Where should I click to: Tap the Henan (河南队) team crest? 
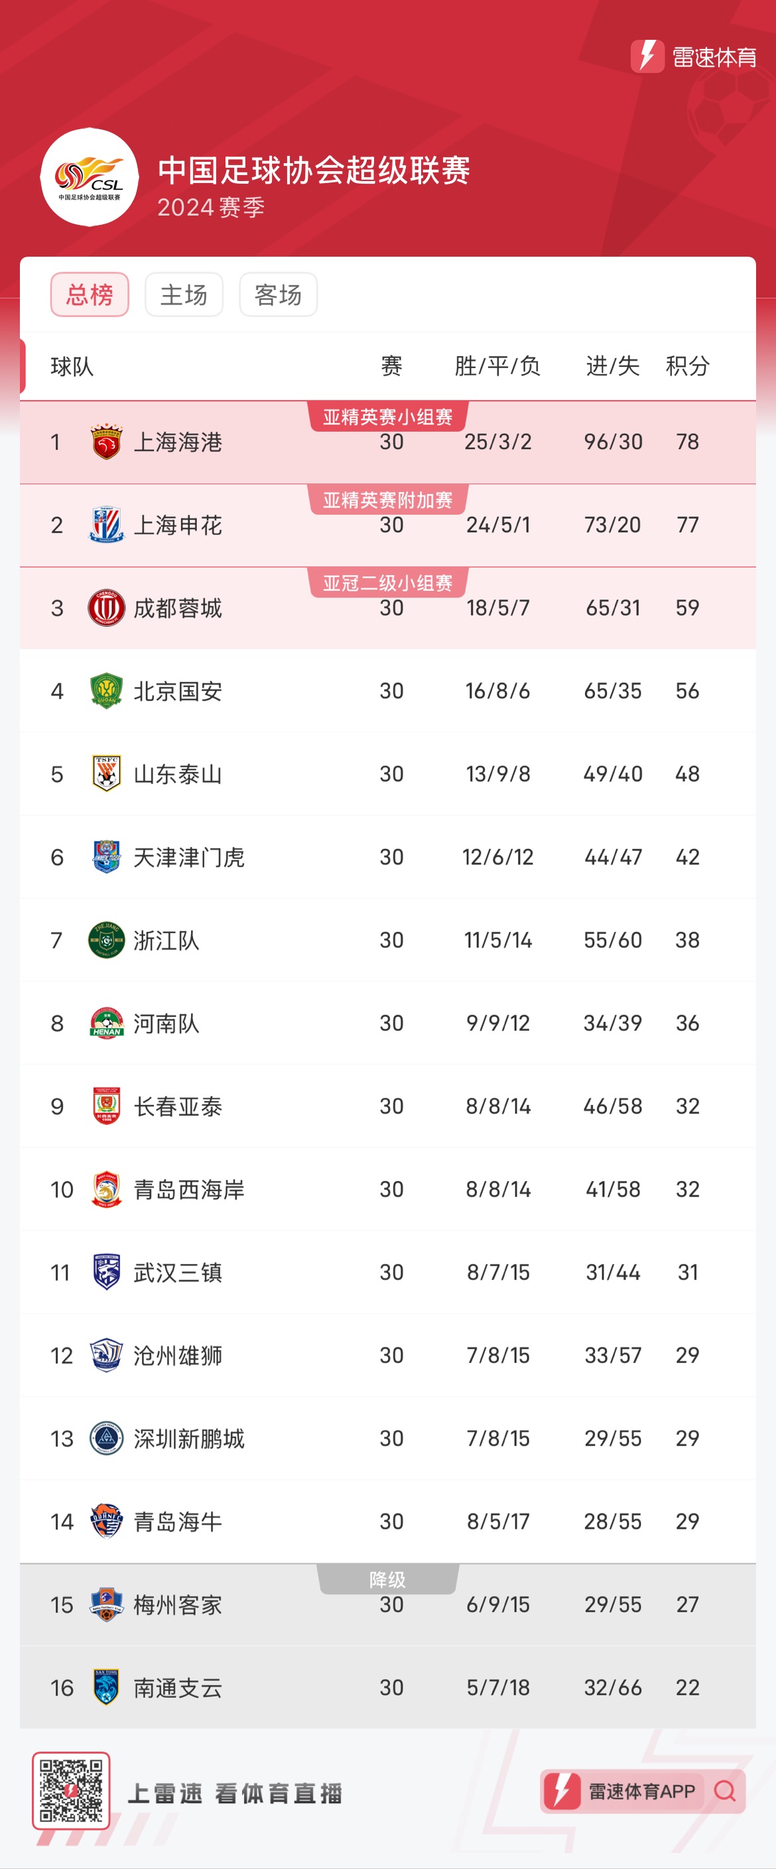pos(106,1023)
